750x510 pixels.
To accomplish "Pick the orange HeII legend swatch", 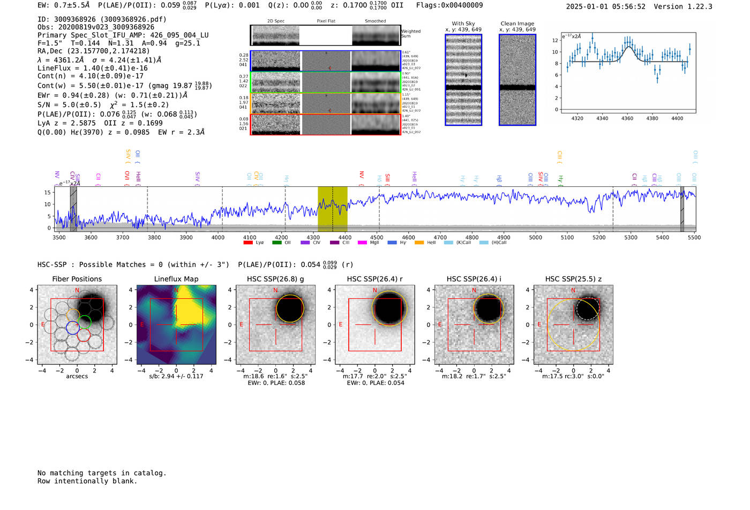I will (419, 242).
